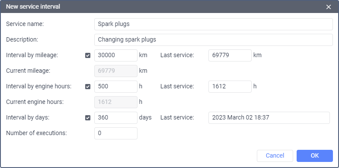Screen dimensions: 339x168
Task: Click the greyed-out Current mileage field
Action: coord(116,71)
